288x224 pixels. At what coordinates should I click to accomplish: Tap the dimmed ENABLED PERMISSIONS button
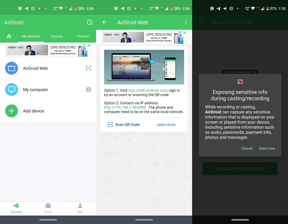240,168
